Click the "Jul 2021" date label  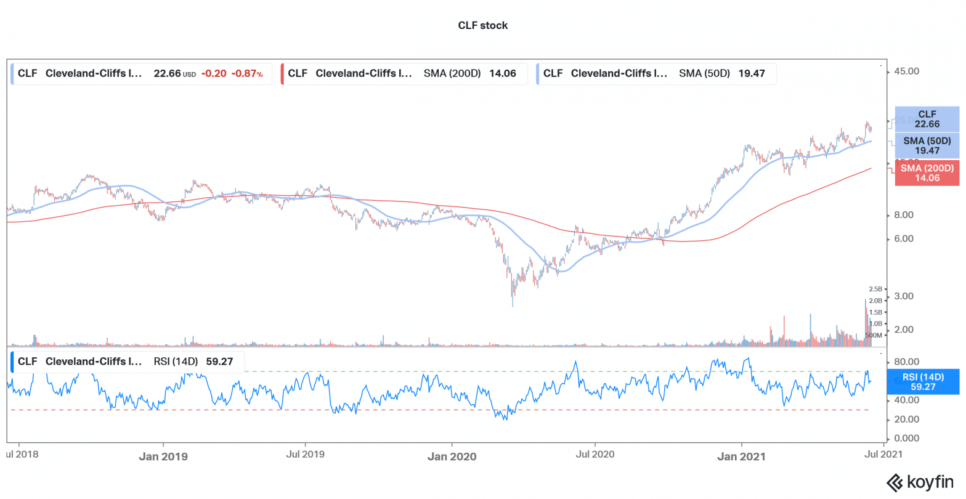[x=883, y=455]
